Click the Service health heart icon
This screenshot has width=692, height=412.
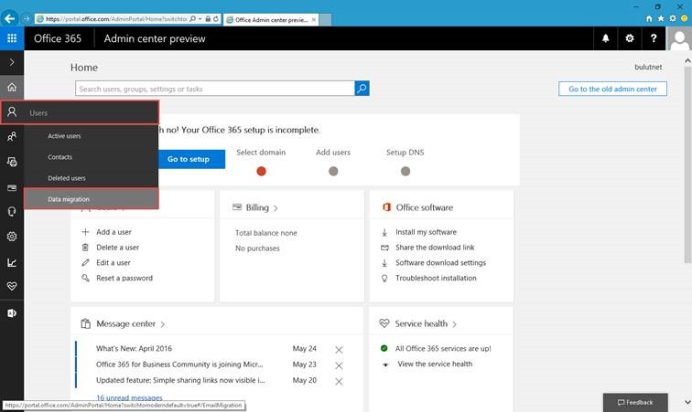(384, 323)
